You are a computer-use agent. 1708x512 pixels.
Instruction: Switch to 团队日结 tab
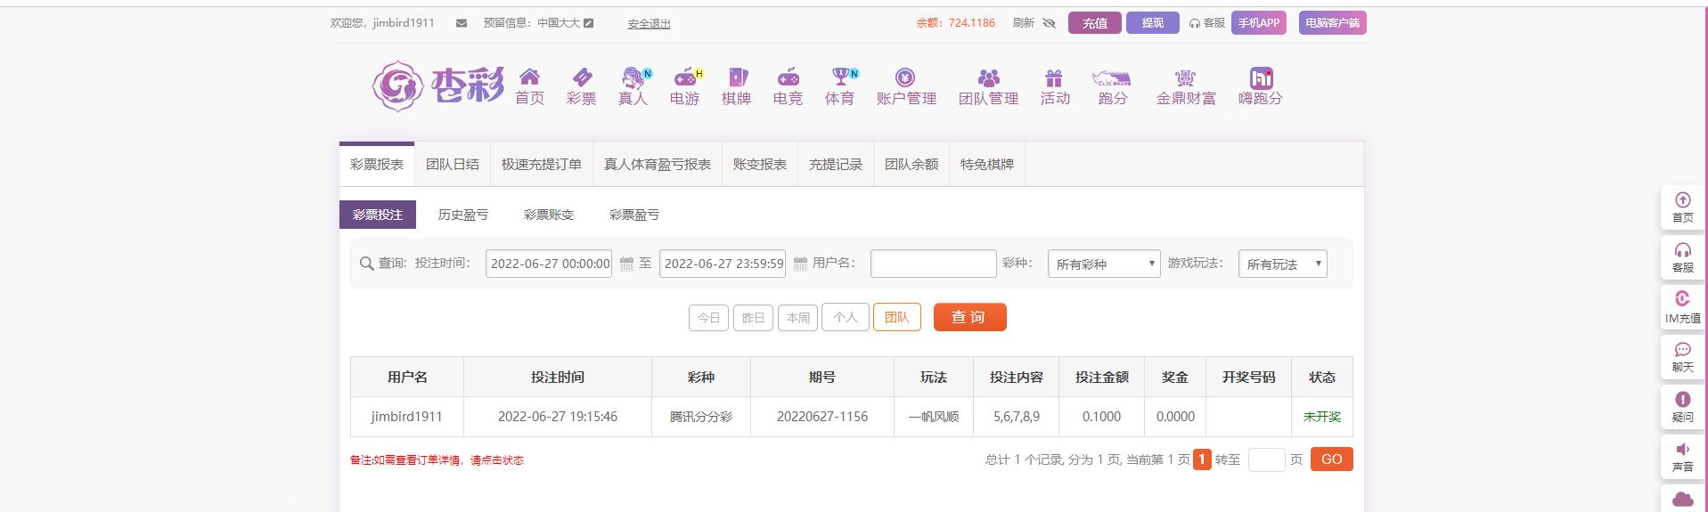click(x=453, y=165)
